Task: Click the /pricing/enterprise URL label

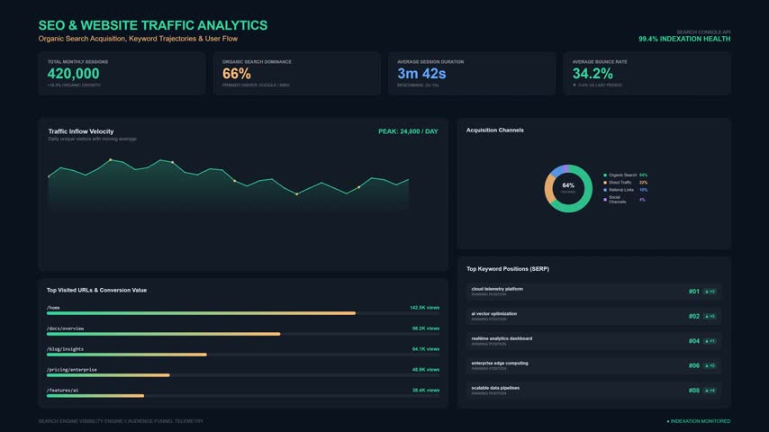Action: (72, 370)
